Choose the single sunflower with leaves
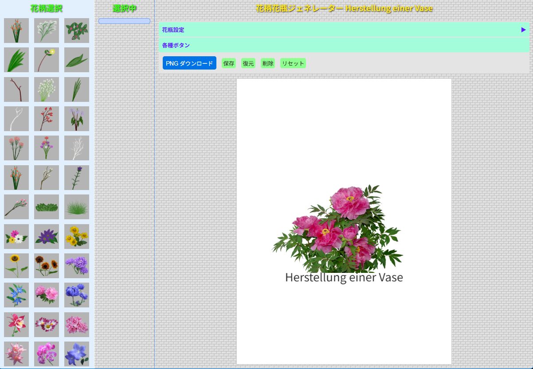 16,266
